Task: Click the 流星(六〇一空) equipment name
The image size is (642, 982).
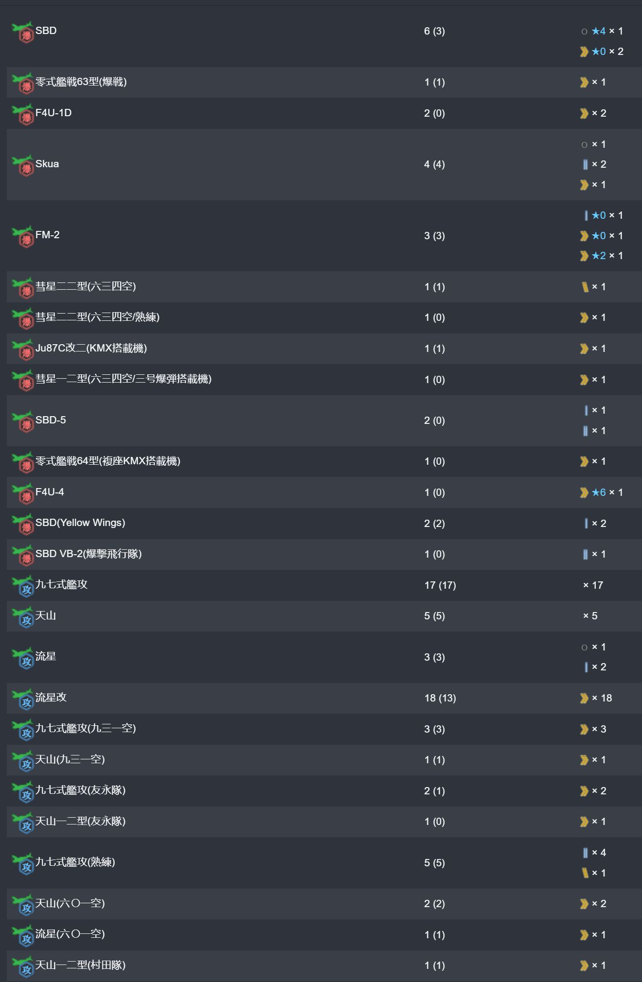Action: click(70, 934)
